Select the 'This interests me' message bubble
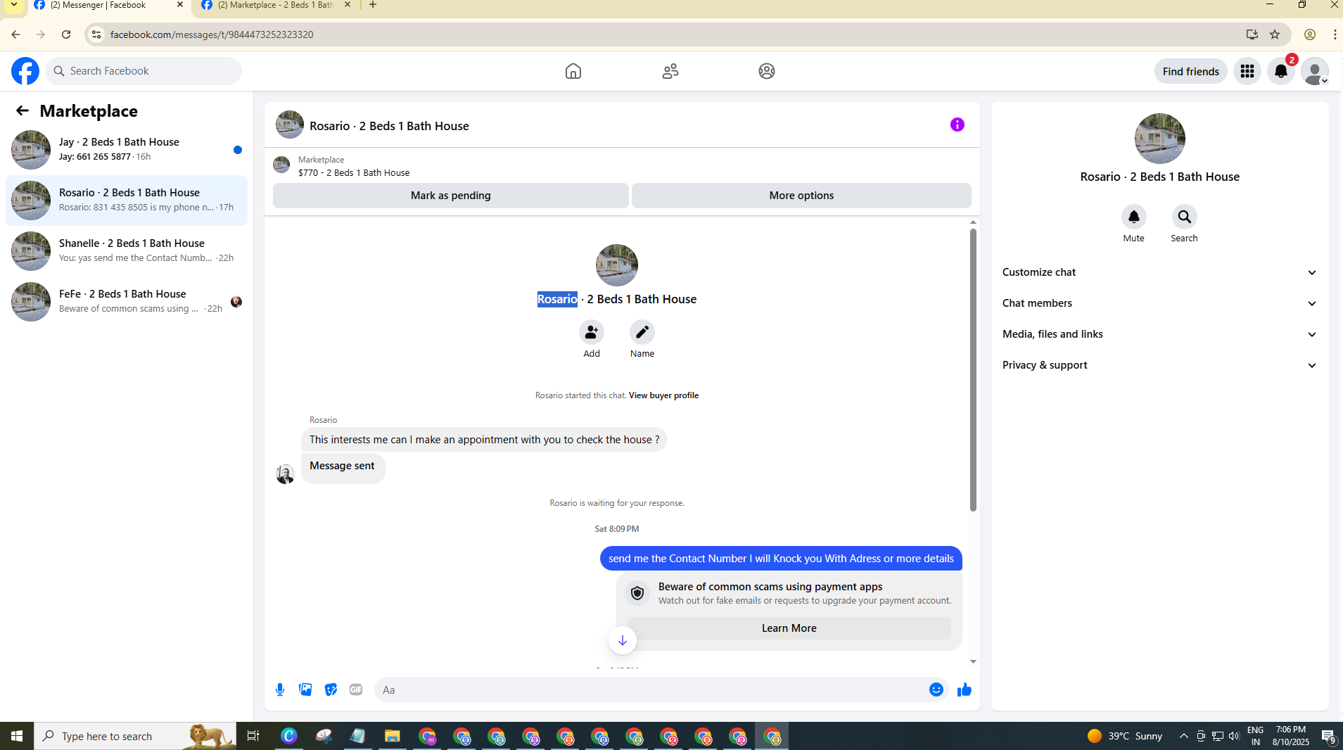The width and height of the screenshot is (1343, 750). pyautogui.click(x=484, y=440)
